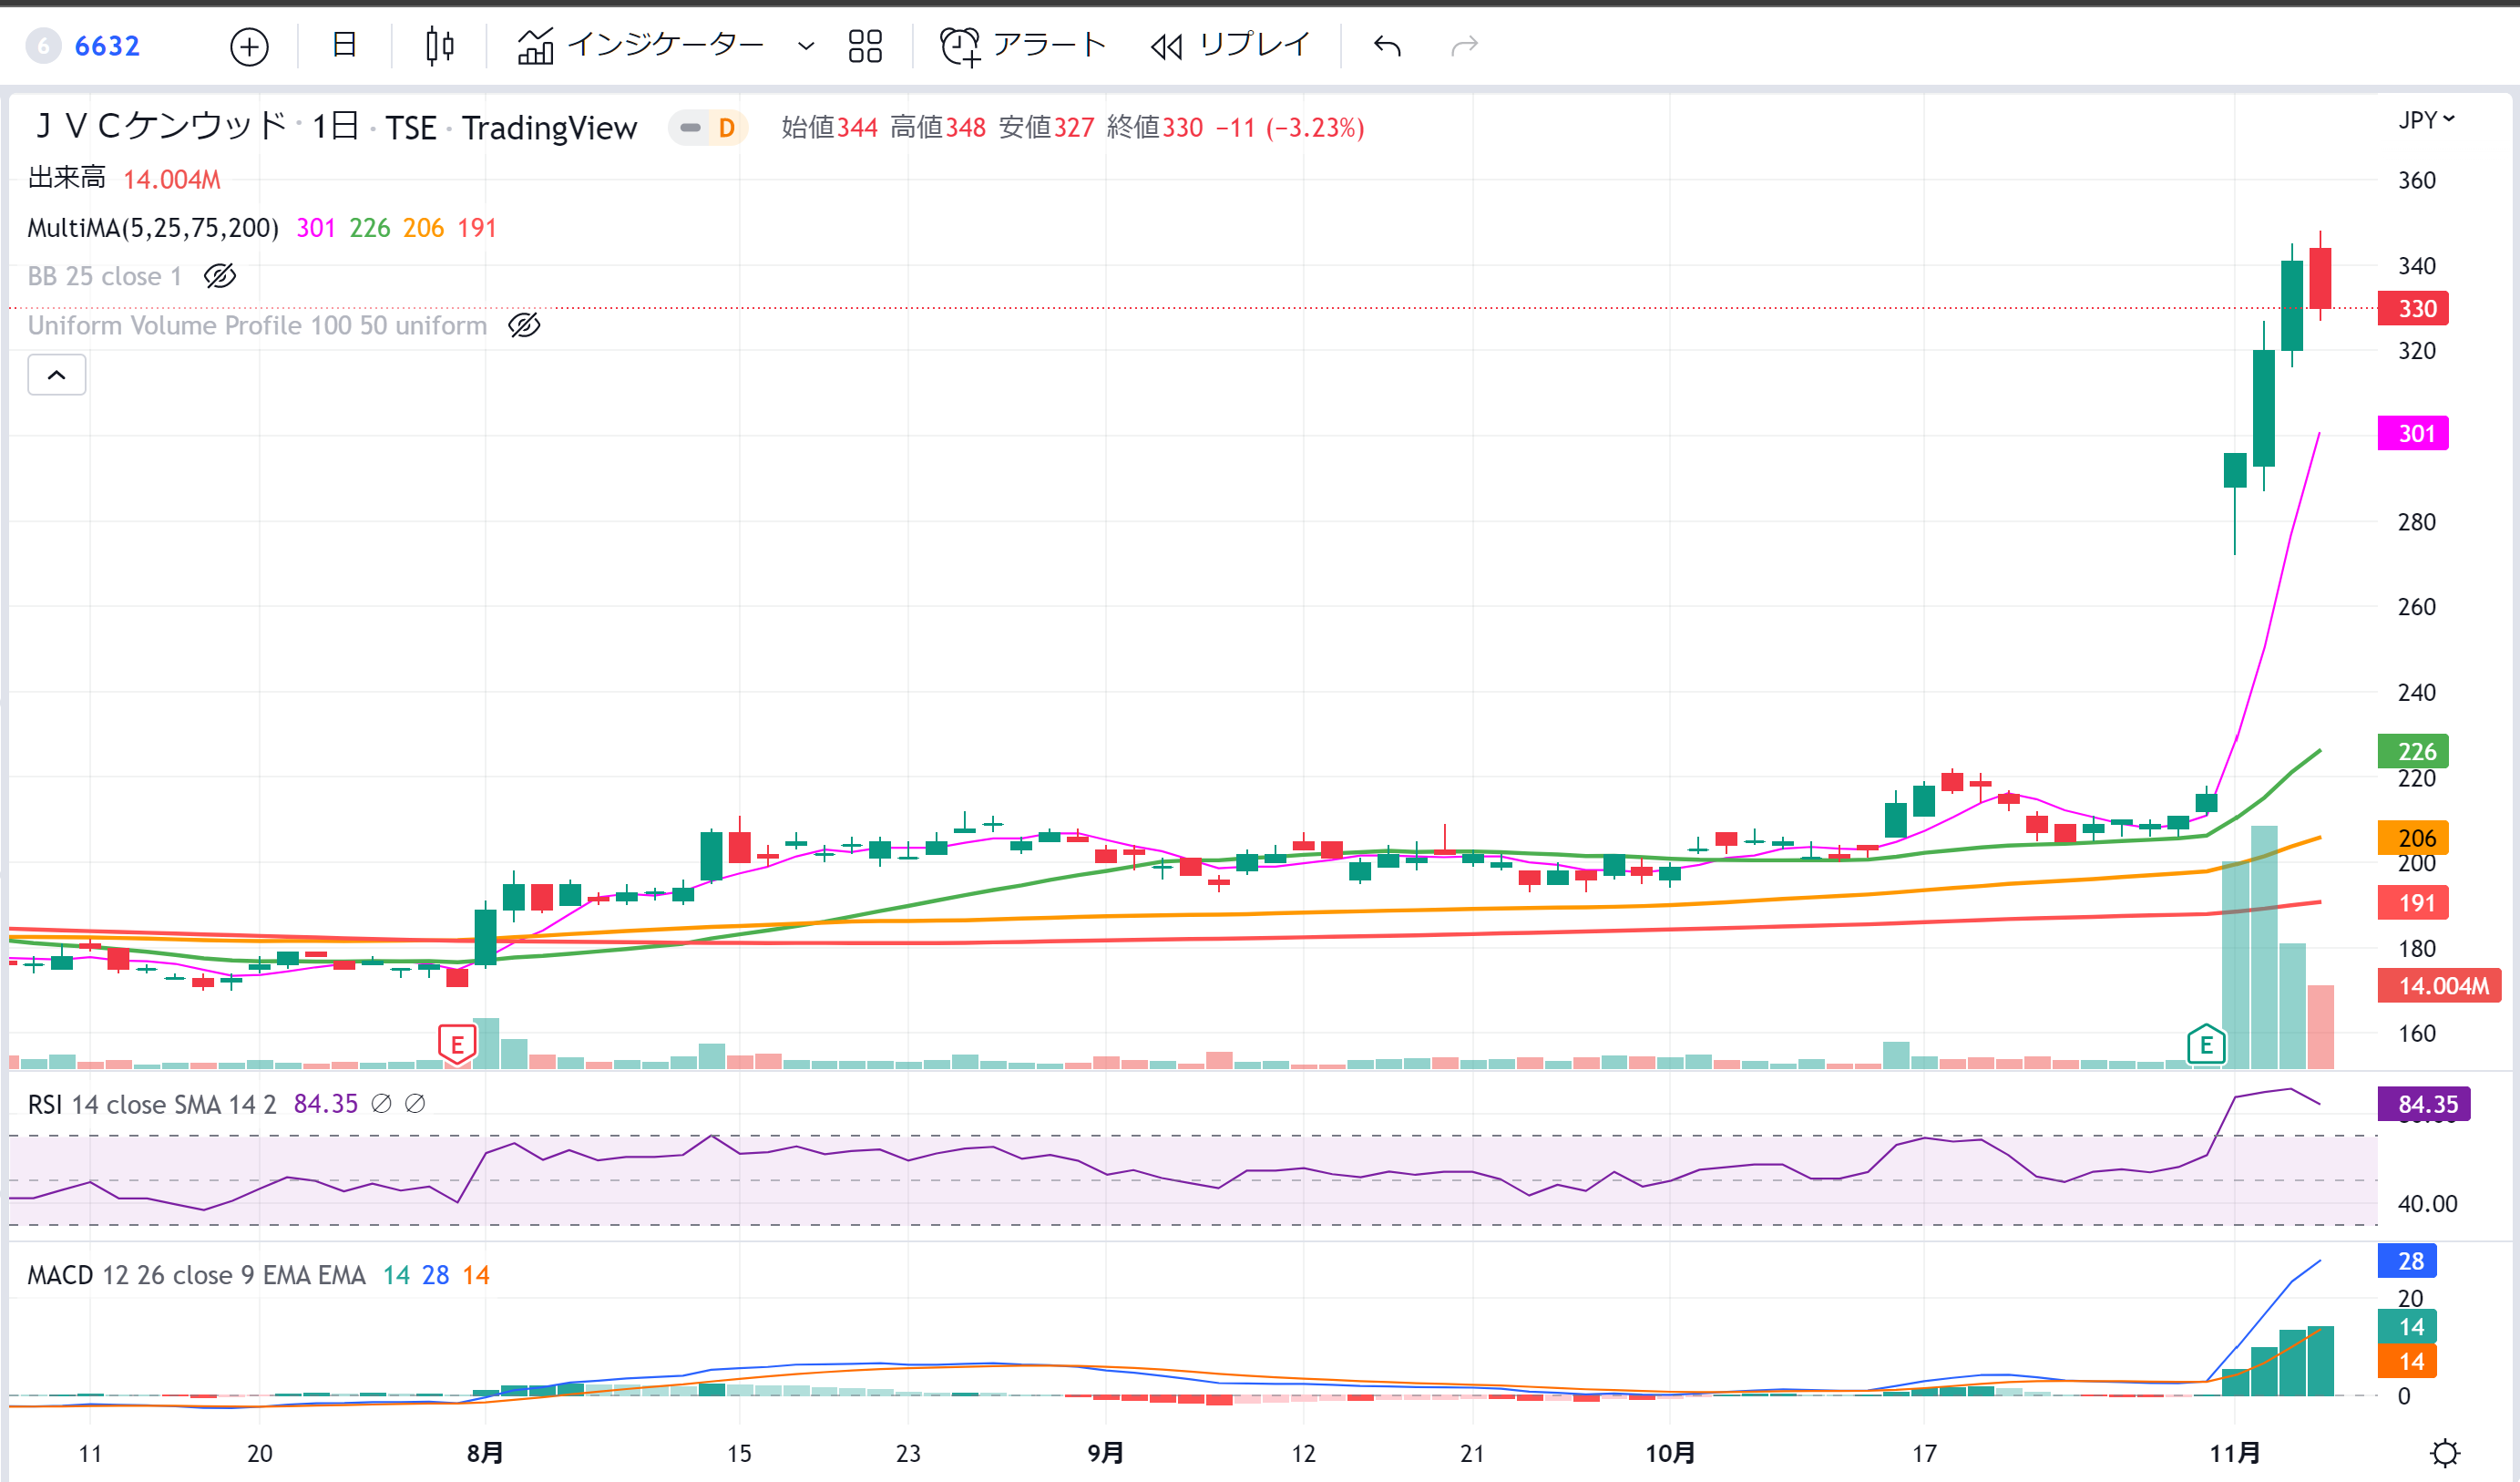Click first ∅ symbol beside RSI value
This screenshot has width=2520, height=1482.
(x=381, y=1104)
